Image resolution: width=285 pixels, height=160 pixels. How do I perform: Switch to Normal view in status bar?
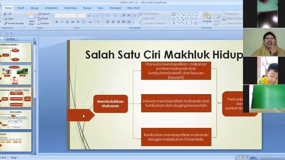click(239, 158)
